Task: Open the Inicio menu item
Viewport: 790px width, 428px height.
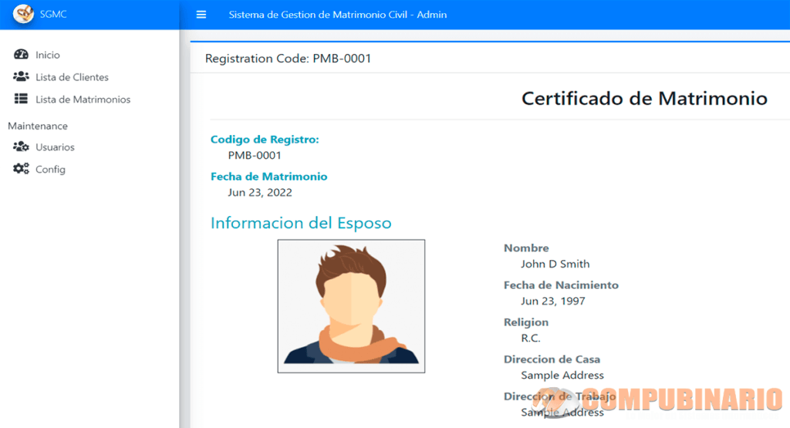Action: [x=89, y=55]
